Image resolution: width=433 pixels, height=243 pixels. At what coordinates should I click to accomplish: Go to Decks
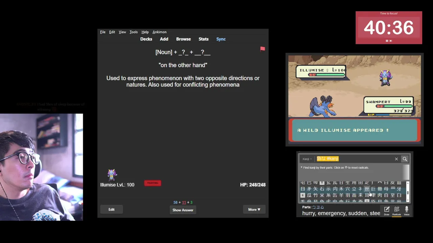(x=146, y=39)
